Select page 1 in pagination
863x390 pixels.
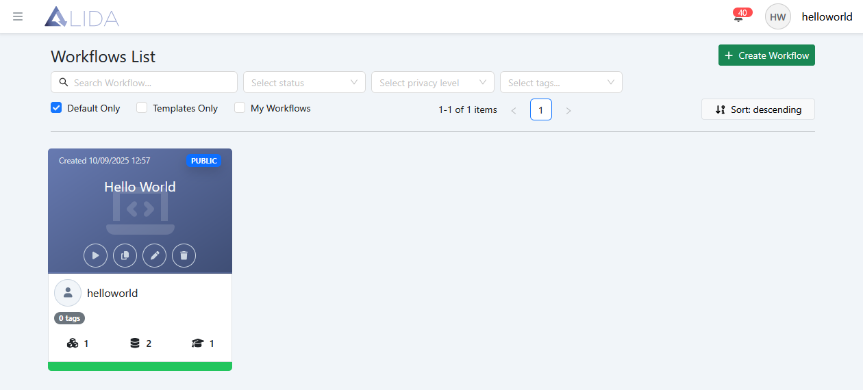[541, 109]
